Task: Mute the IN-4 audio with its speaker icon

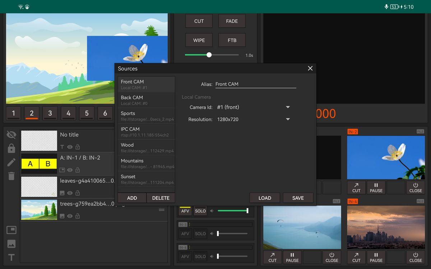Action: 212,256
